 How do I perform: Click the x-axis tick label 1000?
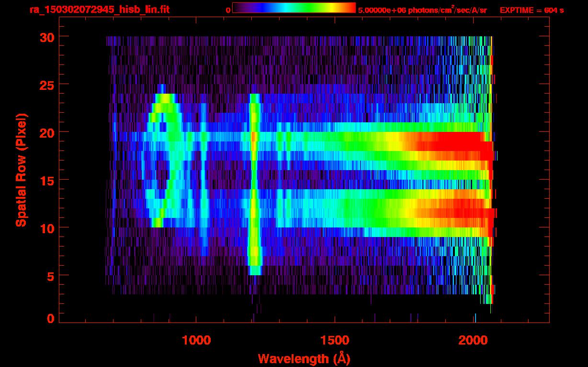coord(196,340)
